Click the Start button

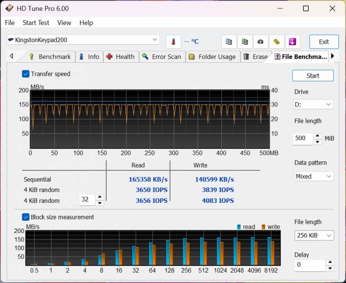[x=313, y=75]
